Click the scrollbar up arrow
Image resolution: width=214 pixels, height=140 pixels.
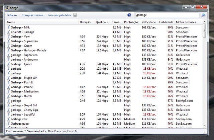pyautogui.click(x=204, y=21)
